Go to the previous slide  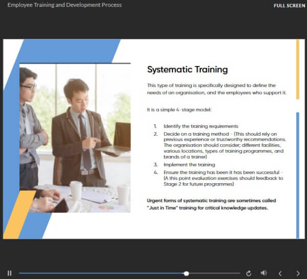point(280,273)
